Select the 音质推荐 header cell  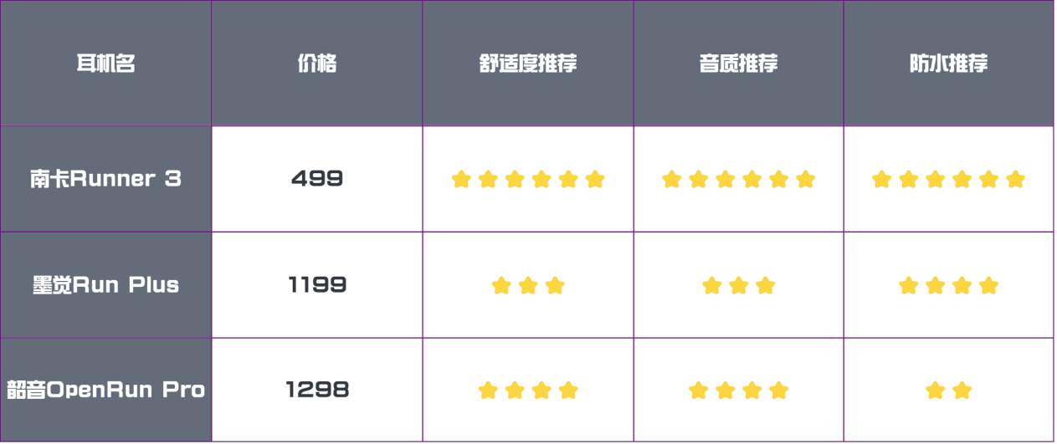[738, 64]
